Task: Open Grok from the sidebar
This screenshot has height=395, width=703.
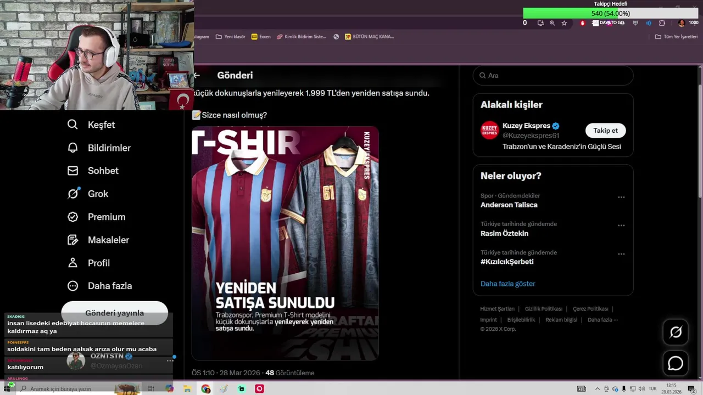Action: (x=88, y=194)
